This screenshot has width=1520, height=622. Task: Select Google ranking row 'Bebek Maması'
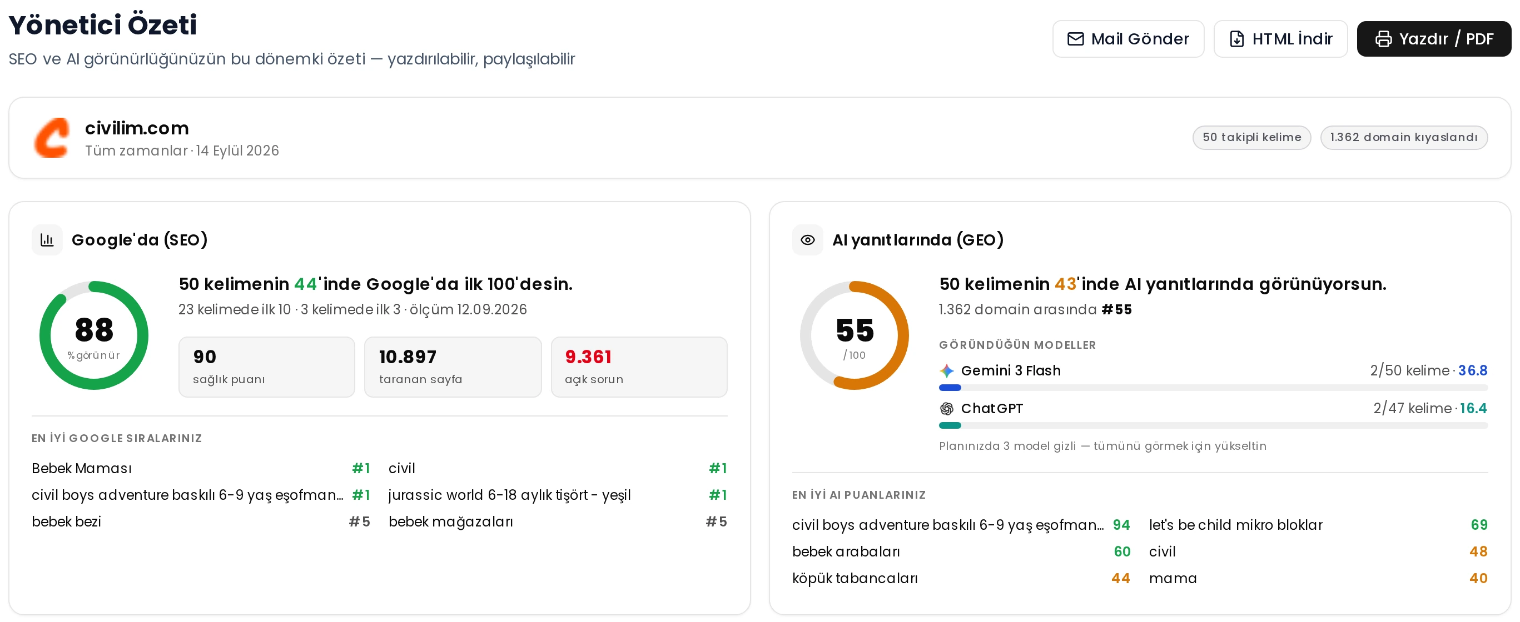pyautogui.click(x=201, y=469)
